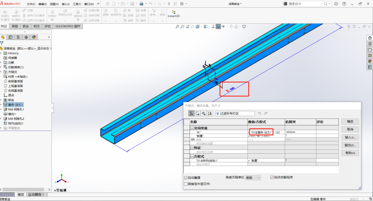Screen dimensions: 373x201
Task: Open the angle equation units dropdown showing 度数
Action: click(253, 178)
